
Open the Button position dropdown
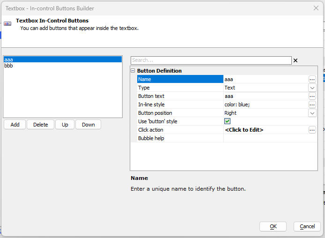point(312,113)
